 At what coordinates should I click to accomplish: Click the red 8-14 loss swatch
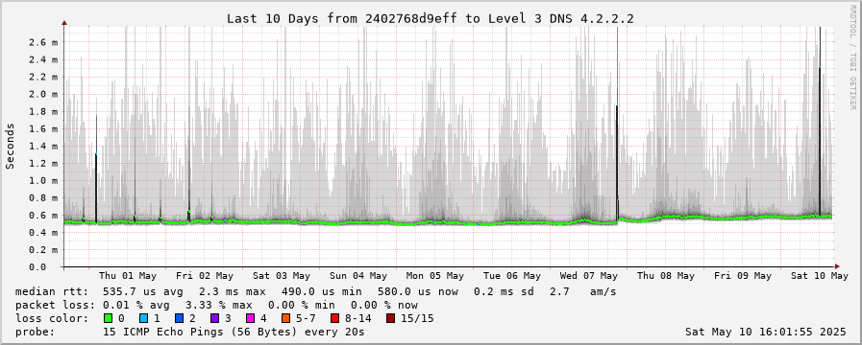click(x=334, y=318)
